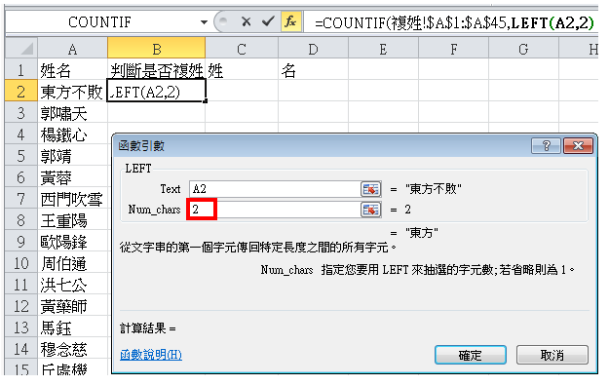Click cell A5 郭靖
The width and height of the screenshot is (609, 385).
coord(73,156)
